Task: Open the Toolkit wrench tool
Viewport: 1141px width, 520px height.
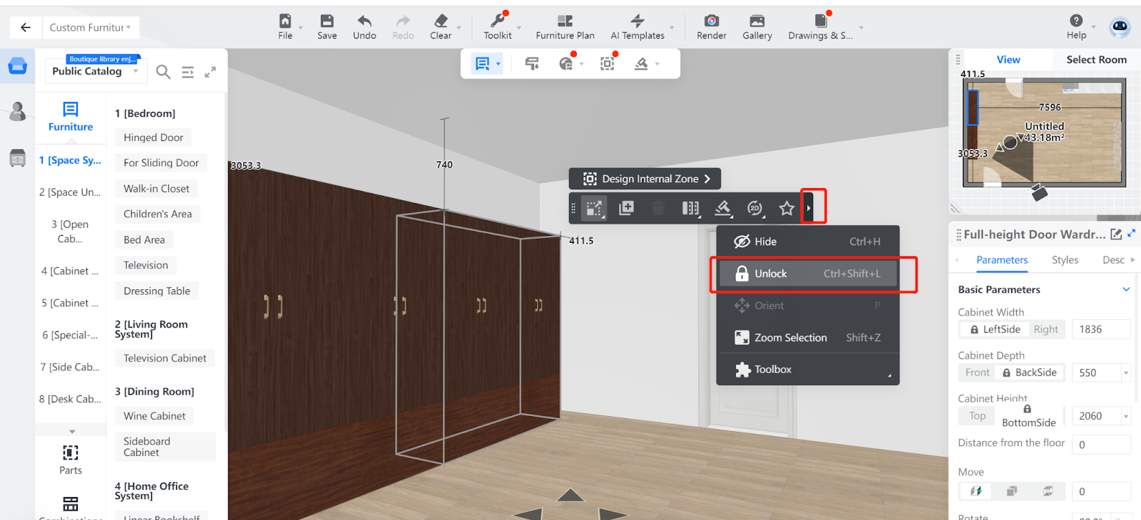Action: point(497,21)
